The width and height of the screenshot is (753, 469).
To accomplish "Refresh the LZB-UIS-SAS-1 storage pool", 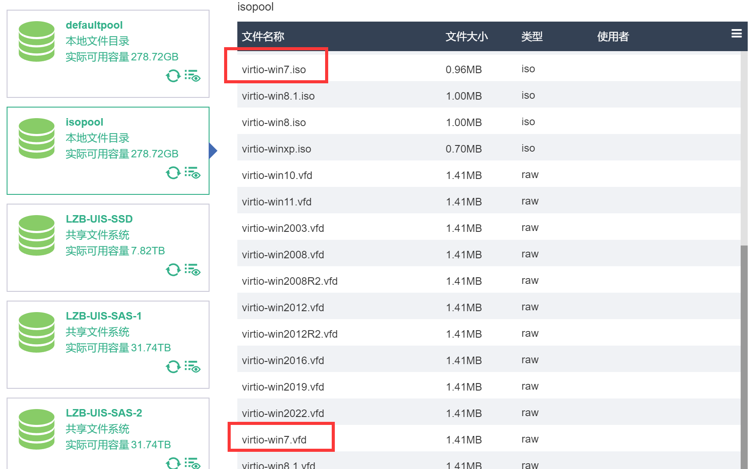I will [x=173, y=367].
